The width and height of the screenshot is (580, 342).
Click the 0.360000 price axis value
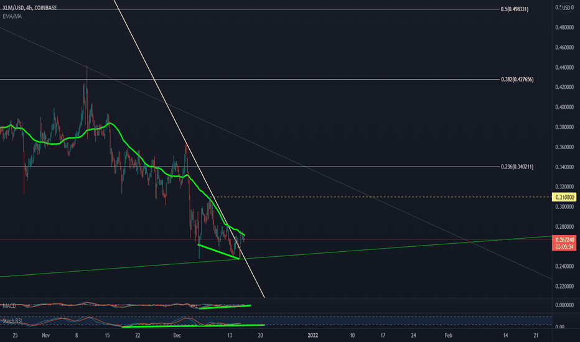[x=564, y=147]
